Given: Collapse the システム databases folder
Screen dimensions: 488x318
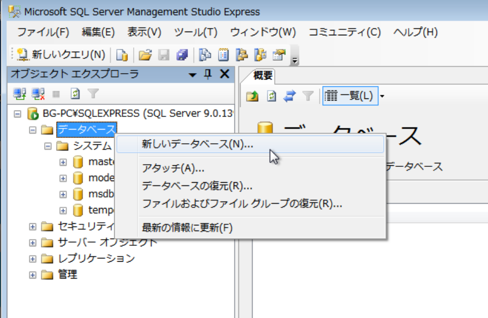Looking at the screenshot, I should 47,146.
